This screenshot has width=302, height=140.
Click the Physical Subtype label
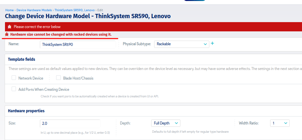point(137,44)
